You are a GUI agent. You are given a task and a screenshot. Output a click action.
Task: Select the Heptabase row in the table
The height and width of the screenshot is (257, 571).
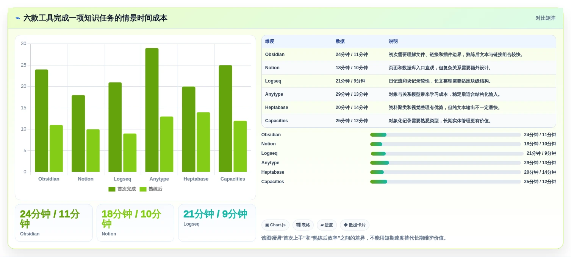[x=409, y=107]
